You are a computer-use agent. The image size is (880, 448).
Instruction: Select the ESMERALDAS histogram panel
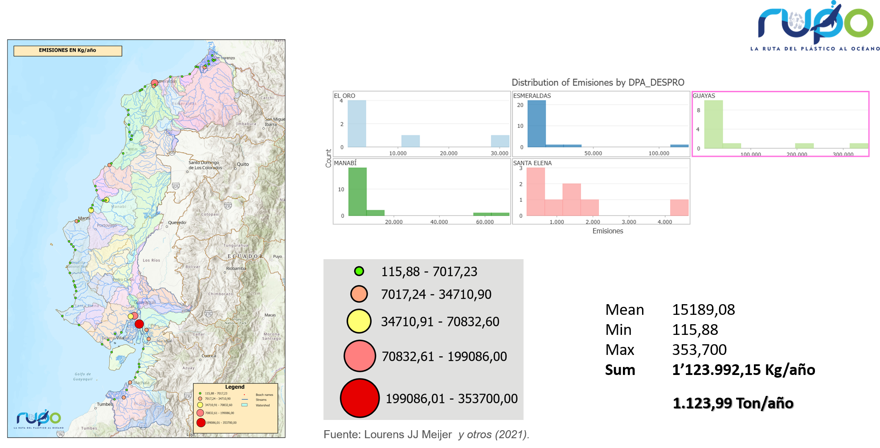(x=601, y=124)
